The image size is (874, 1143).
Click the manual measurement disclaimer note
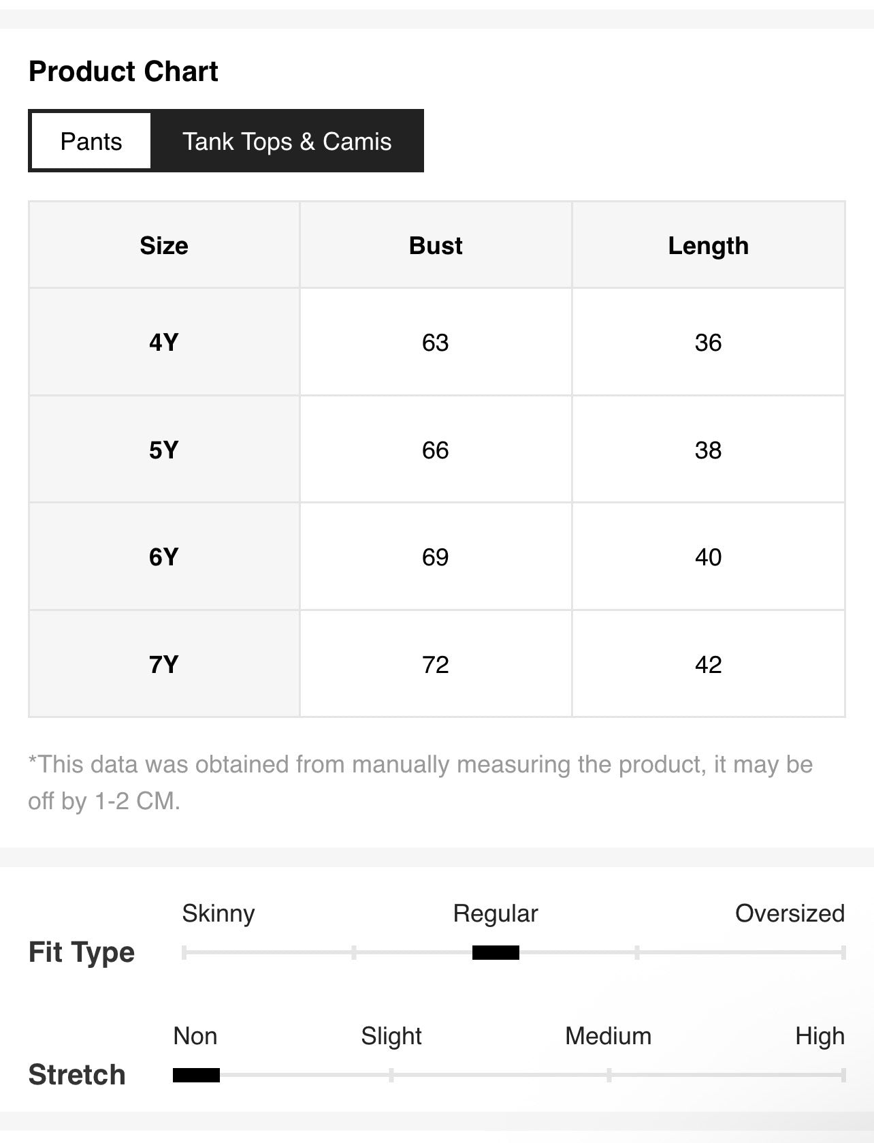(421, 783)
